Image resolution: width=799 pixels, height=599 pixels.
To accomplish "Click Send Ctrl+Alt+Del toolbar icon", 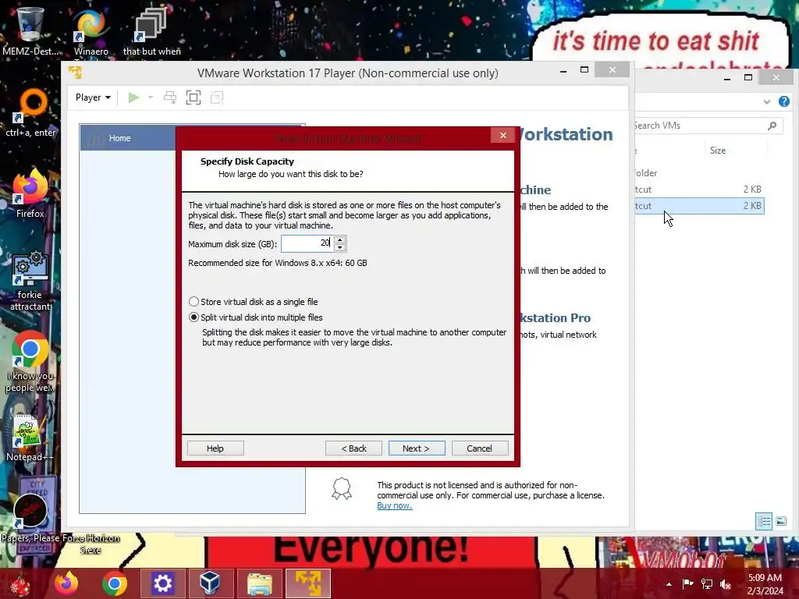I will pos(170,97).
